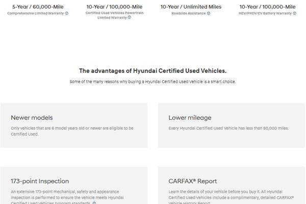Click the advantages of Hyundai Certified heading
The height and width of the screenshot is (204, 306).
pos(153,71)
